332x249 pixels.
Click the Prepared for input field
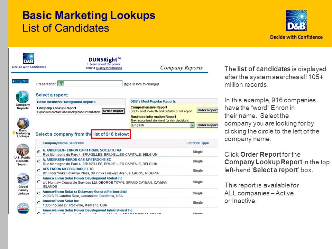[90, 83]
